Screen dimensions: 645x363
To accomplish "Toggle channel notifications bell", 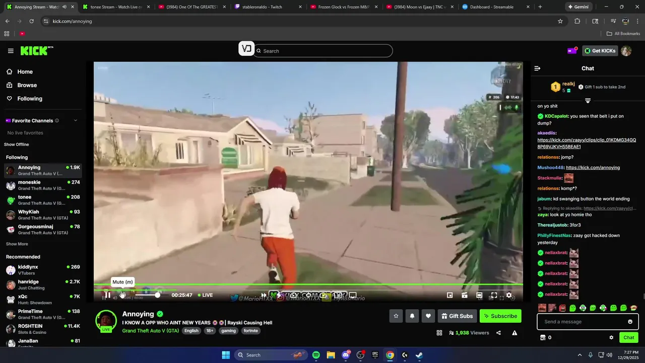I will coord(412,316).
